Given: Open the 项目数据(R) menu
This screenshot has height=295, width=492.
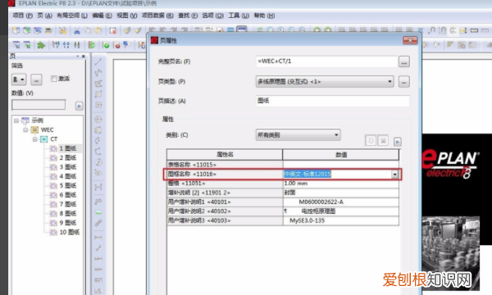Looking at the screenshot, I should [x=157, y=16].
